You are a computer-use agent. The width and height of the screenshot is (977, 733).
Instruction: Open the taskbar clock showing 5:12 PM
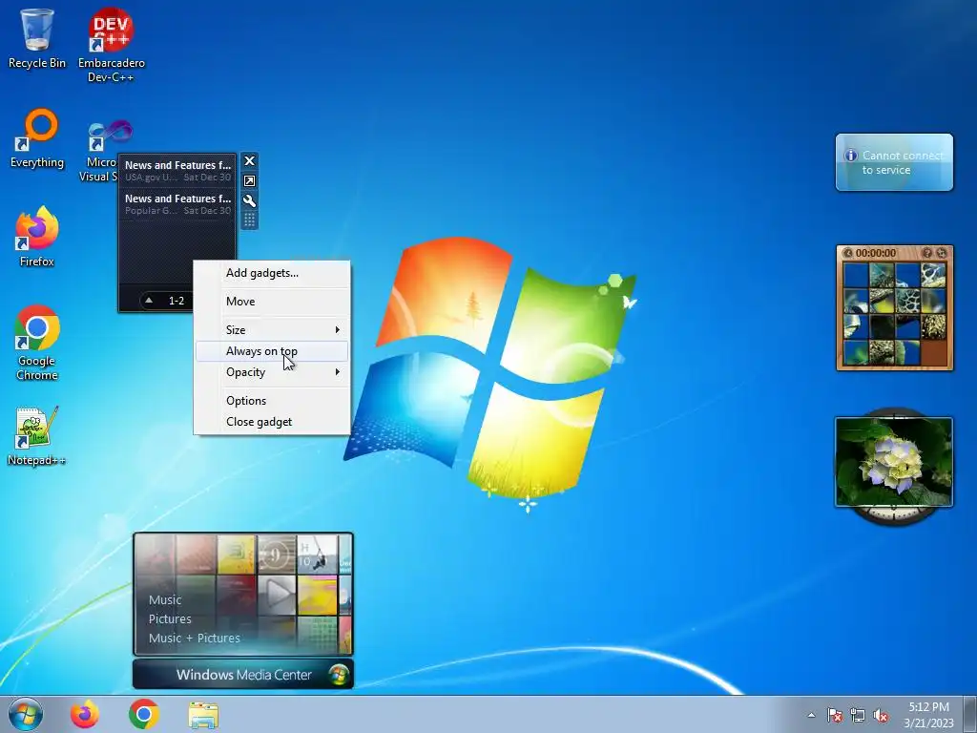pos(928,715)
